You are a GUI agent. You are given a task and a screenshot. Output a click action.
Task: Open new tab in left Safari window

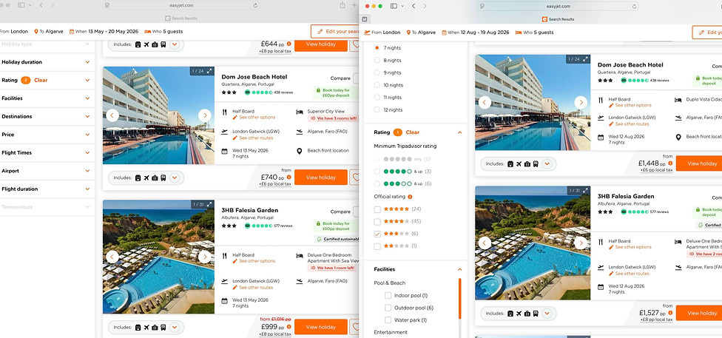(x=354, y=5)
